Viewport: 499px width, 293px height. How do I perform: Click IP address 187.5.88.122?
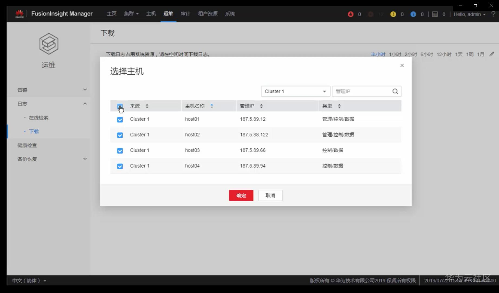(x=254, y=135)
